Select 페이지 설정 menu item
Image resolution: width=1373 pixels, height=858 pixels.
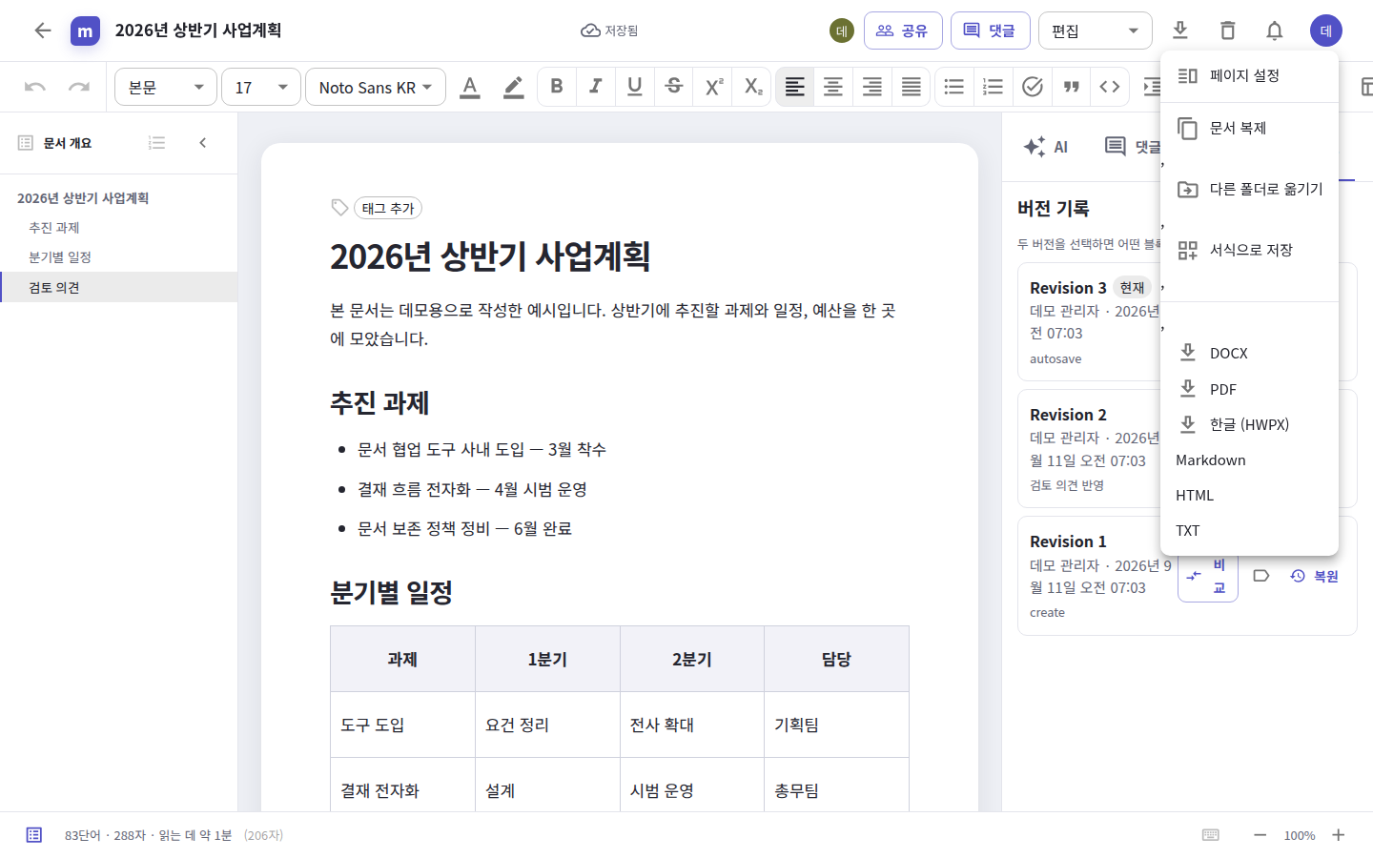[x=1249, y=75]
